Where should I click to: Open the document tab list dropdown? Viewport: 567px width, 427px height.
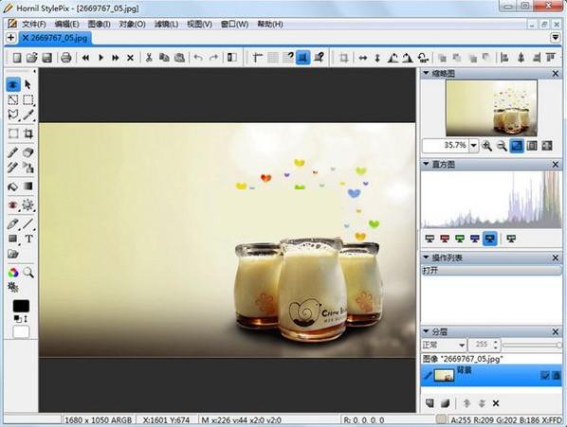(x=556, y=38)
